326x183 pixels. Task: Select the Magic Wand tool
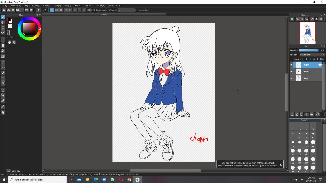click(x=3, y=73)
